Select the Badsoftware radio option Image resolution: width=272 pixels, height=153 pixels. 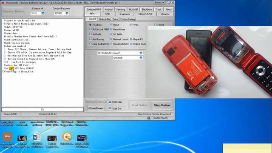[111, 29]
